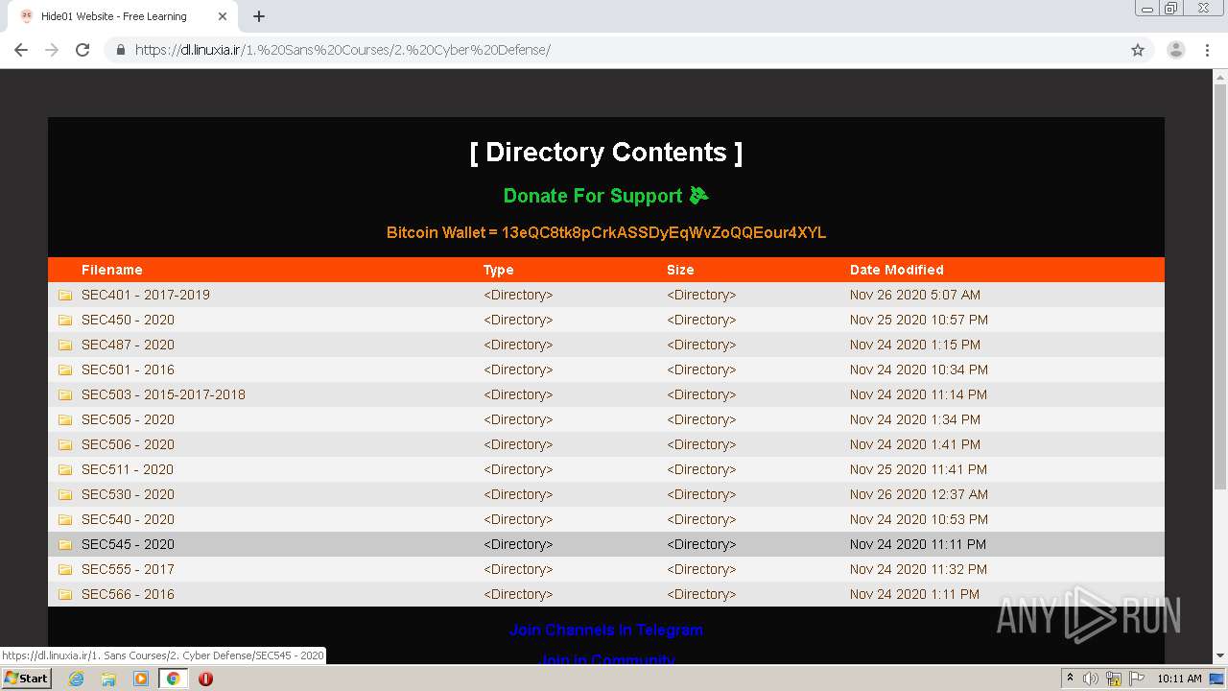1228x691 pixels.
Task: Open Windows Explorer from the taskbar
Action: tap(108, 679)
